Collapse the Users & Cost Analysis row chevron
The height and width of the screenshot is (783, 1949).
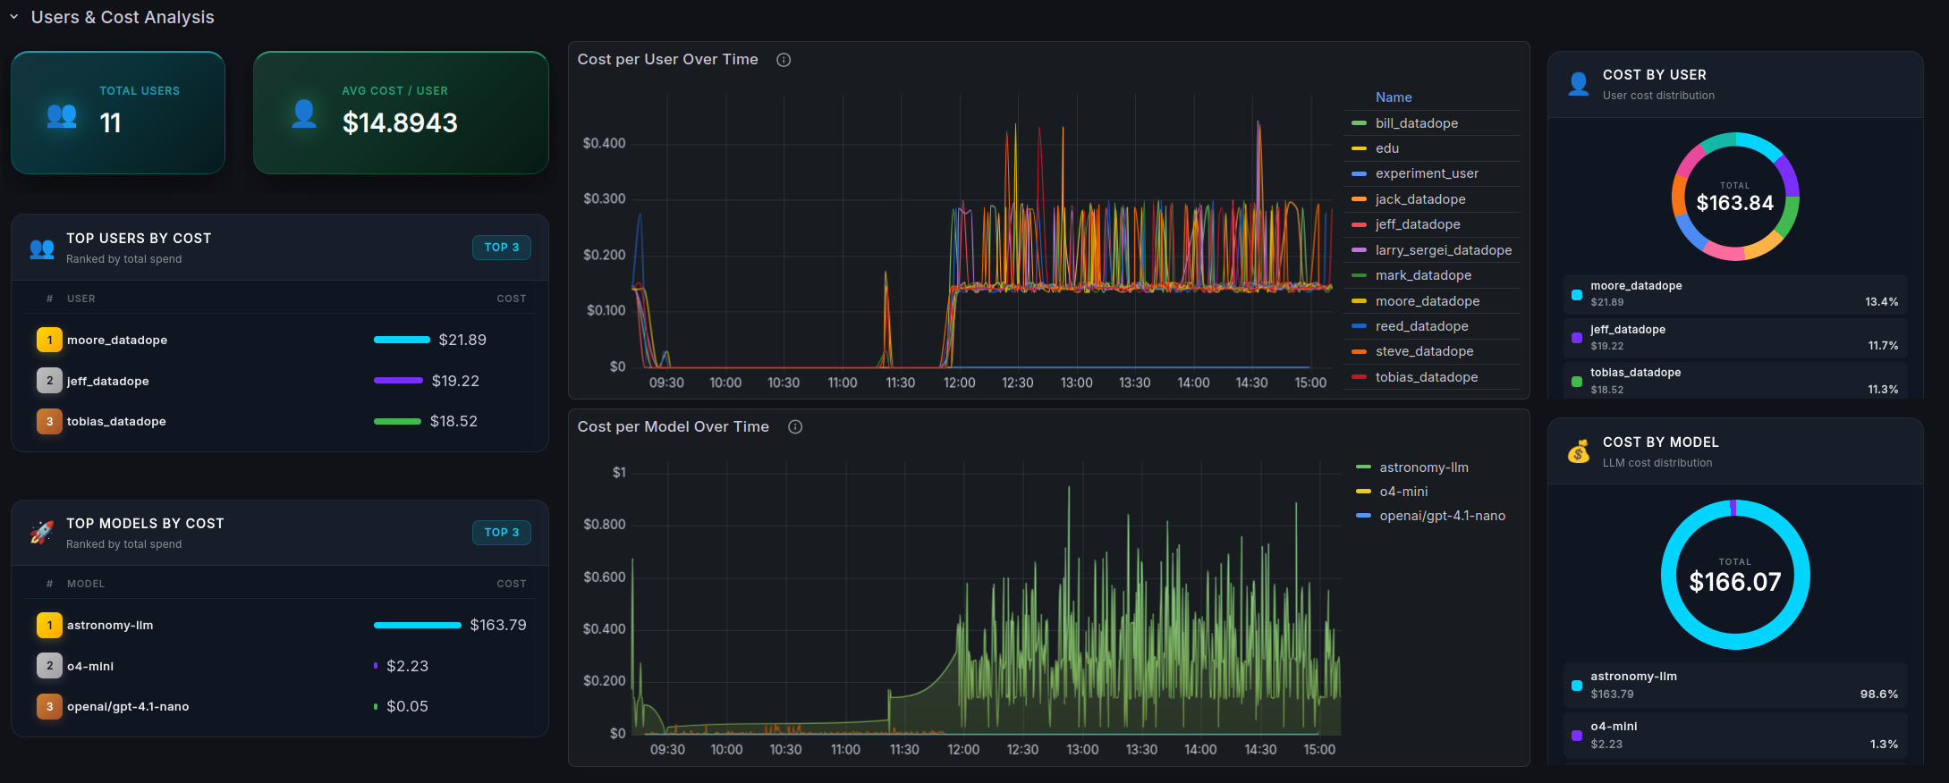pyautogui.click(x=14, y=17)
